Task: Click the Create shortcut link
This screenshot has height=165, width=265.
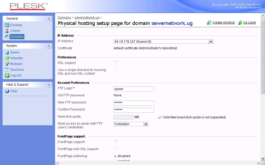Action: point(223,23)
